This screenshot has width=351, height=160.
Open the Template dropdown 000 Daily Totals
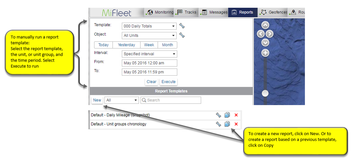[149, 26]
